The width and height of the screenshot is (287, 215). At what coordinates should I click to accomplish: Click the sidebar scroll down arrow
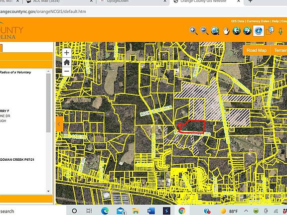click(x=48, y=191)
